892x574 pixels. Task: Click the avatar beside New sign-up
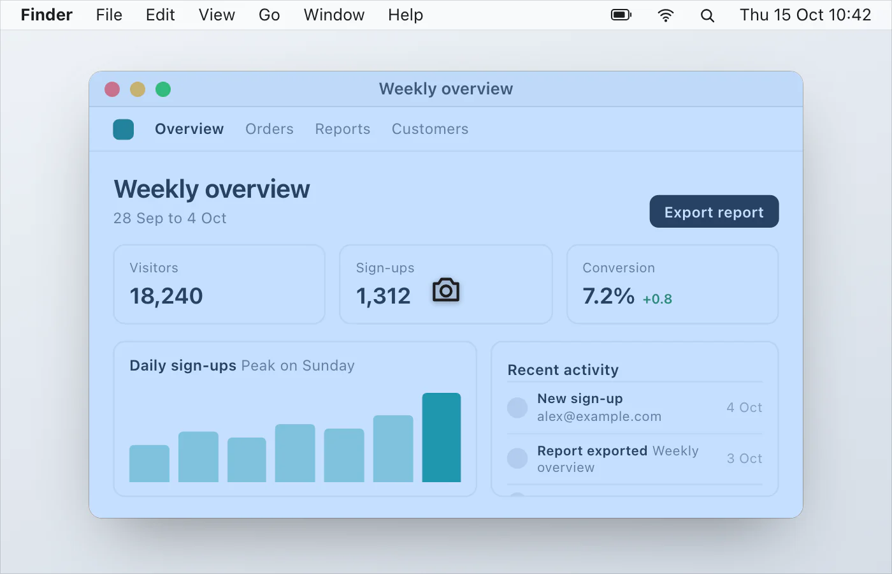click(x=517, y=408)
